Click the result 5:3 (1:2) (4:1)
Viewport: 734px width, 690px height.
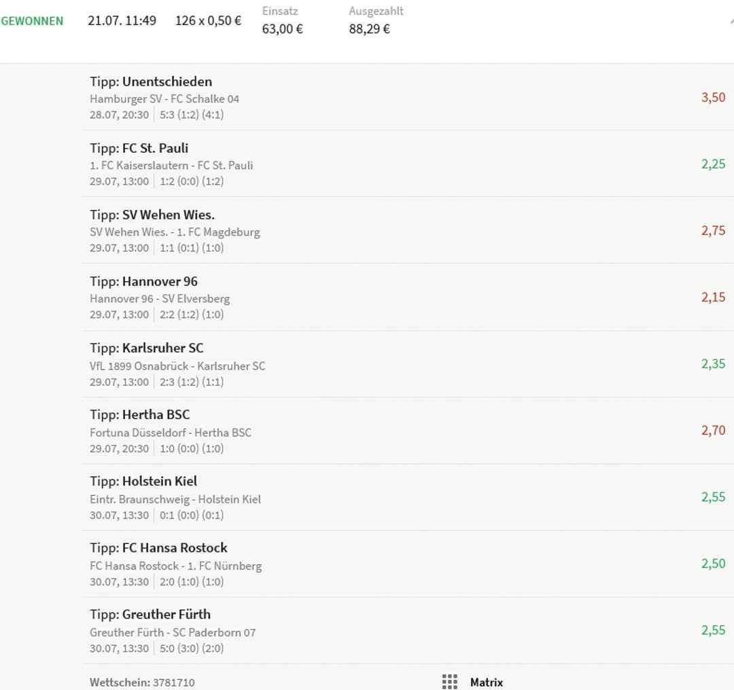click(x=192, y=115)
